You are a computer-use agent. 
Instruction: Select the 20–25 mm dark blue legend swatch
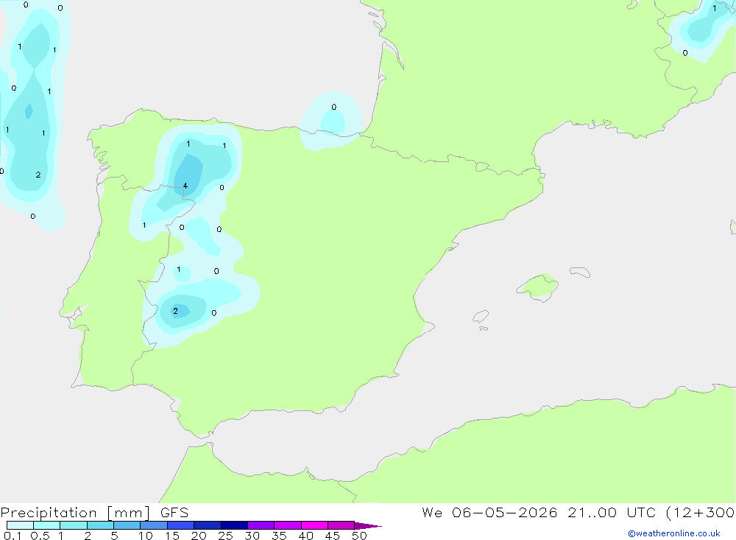coord(208,525)
